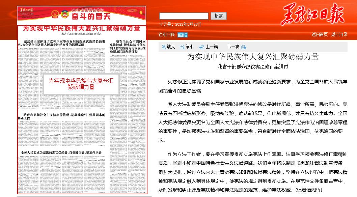Focus the search text input box

(x=184, y=16)
